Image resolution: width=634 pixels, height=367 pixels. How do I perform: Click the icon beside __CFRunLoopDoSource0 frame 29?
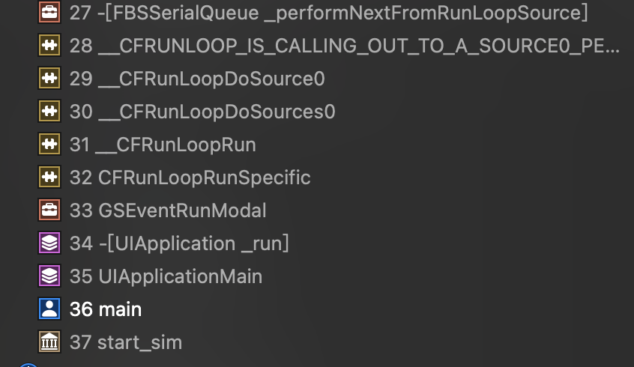pos(49,79)
